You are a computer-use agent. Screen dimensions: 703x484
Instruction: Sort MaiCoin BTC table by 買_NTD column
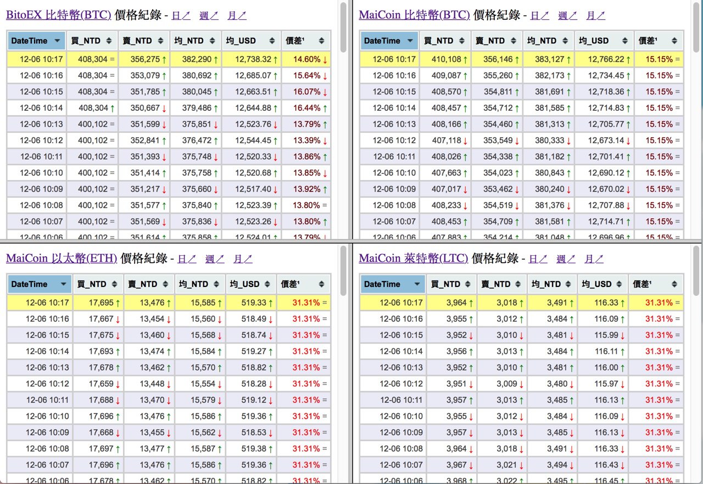click(445, 41)
